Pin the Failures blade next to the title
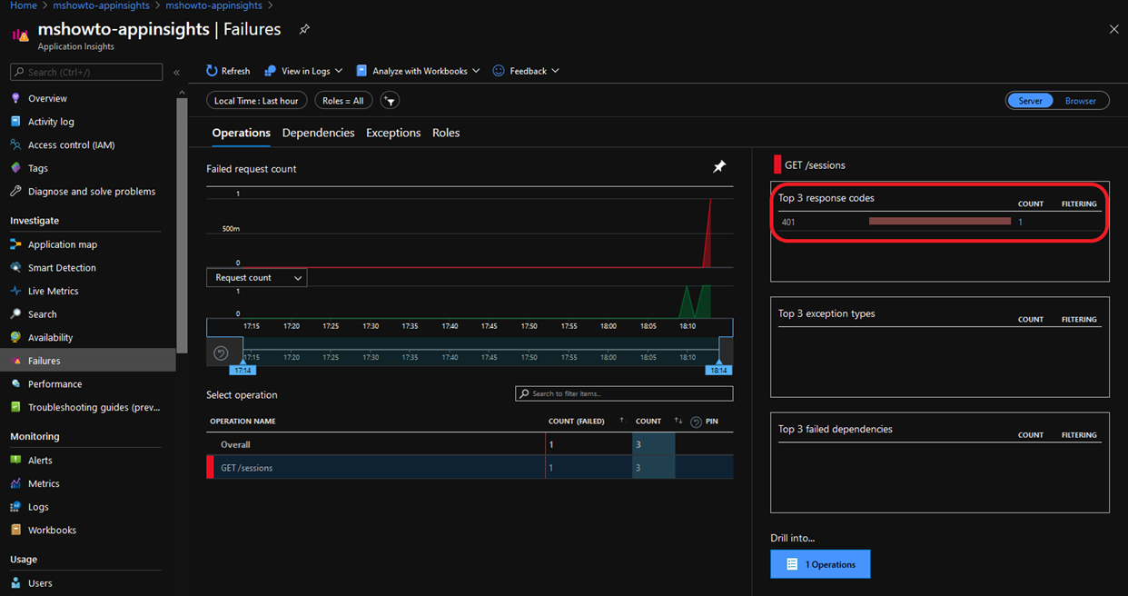The height and width of the screenshot is (596, 1128). [304, 29]
